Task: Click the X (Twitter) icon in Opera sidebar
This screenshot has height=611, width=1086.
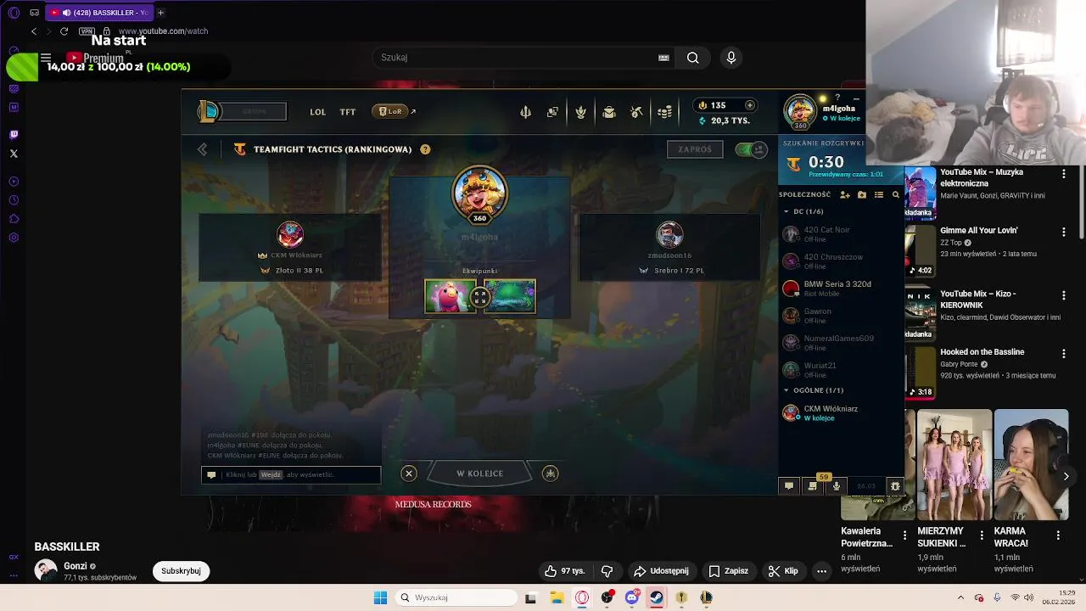Action: [14, 154]
